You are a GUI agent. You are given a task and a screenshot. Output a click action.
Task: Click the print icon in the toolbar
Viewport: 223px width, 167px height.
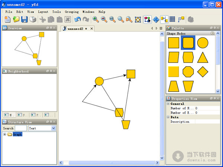click(x=33, y=19)
